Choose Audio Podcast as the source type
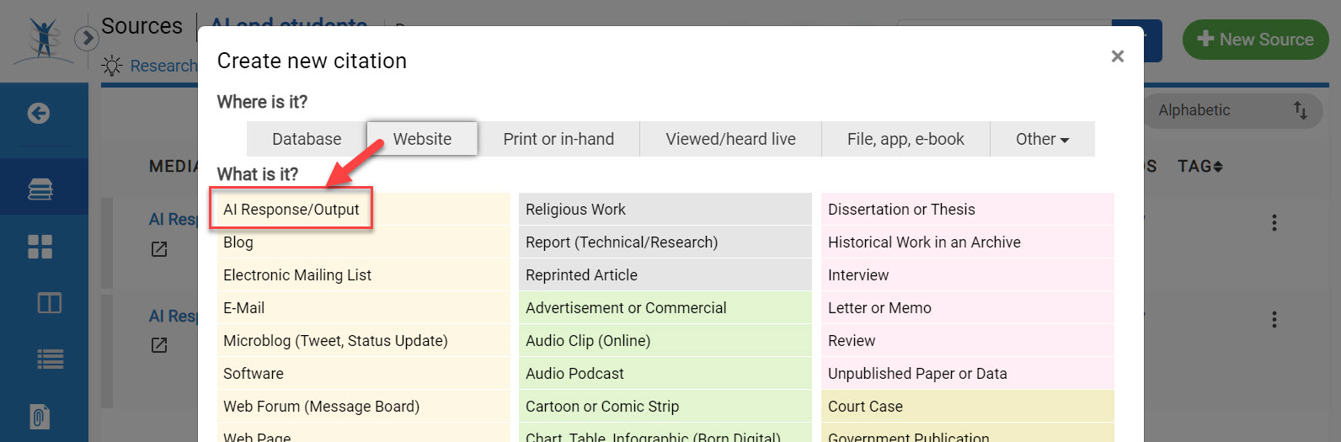The image size is (1341, 442). (x=574, y=374)
